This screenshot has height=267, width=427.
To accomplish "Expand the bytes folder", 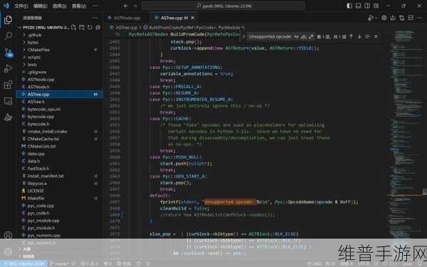I will click(x=60, y=43).
